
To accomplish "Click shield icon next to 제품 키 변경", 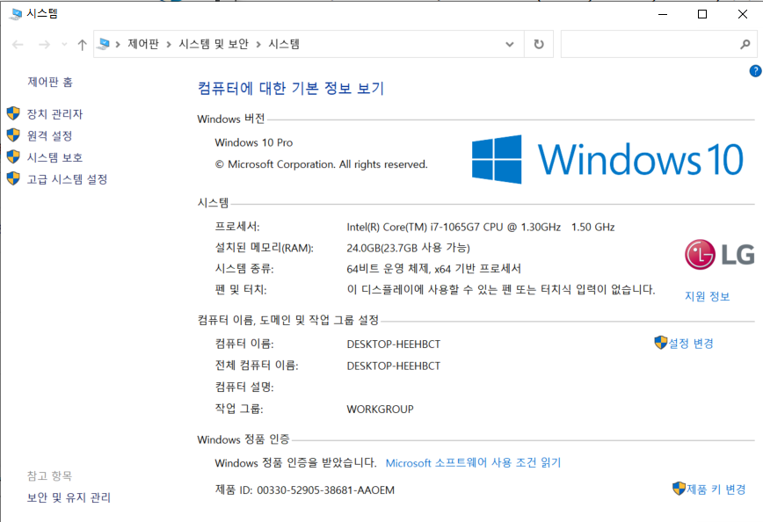I will click(x=679, y=489).
